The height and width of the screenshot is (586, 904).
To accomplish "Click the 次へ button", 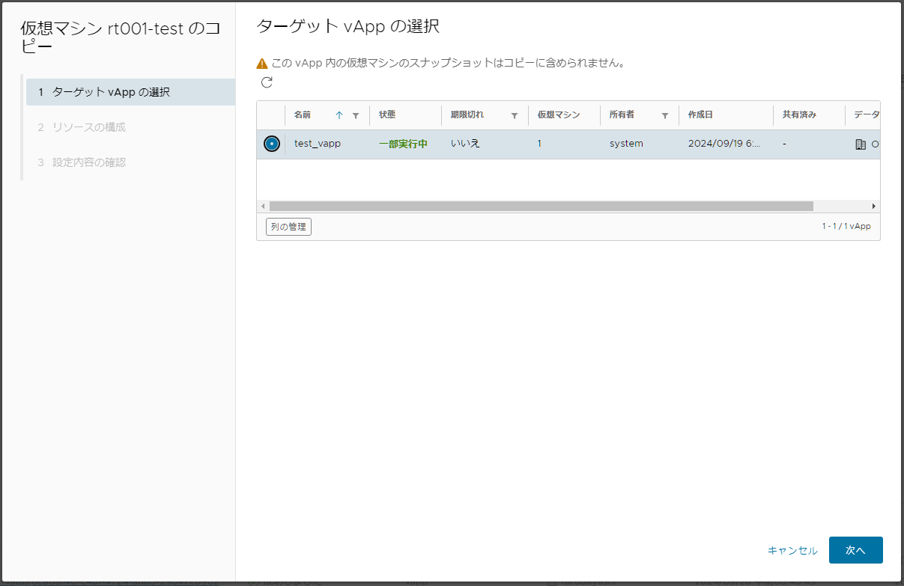I will [x=856, y=550].
